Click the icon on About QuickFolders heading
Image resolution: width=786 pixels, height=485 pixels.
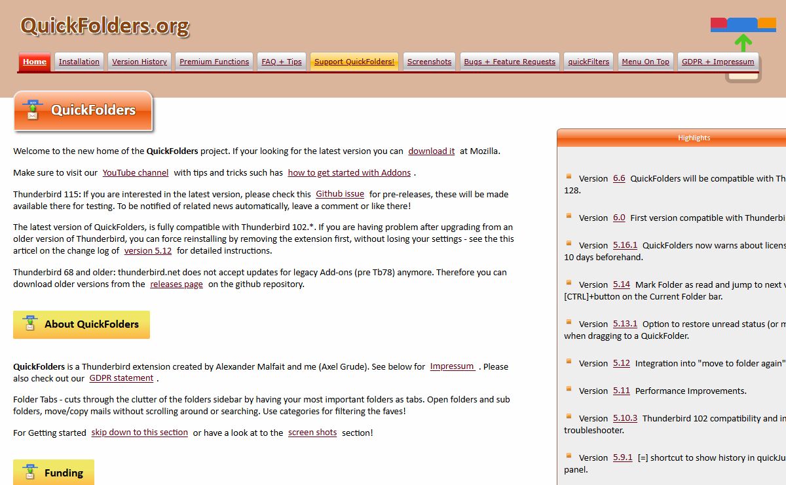(29, 324)
